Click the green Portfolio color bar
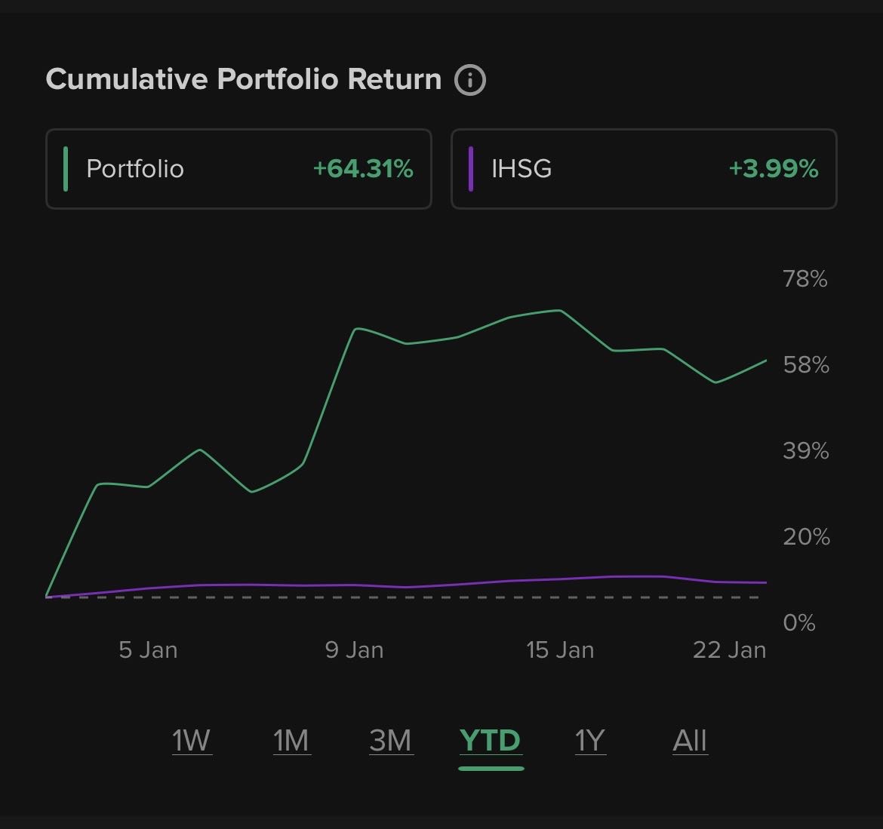 pyautogui.click(x=66, y=168)
